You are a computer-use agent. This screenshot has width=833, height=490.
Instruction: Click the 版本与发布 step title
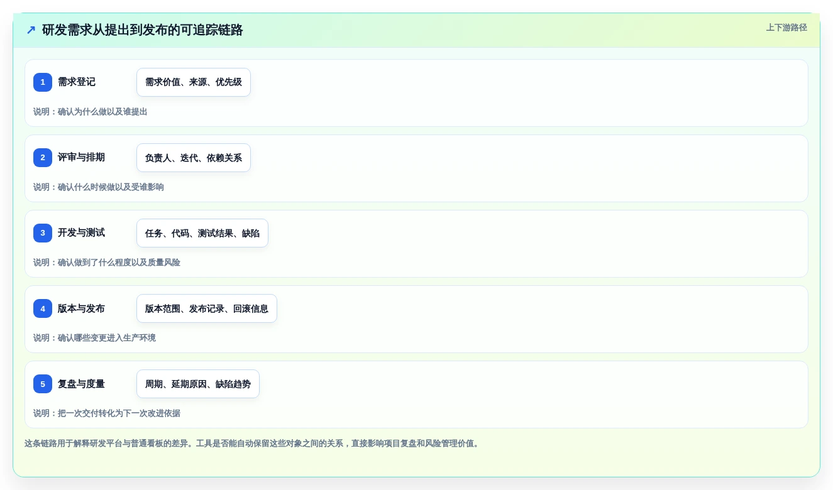click(x=82, y=308)
